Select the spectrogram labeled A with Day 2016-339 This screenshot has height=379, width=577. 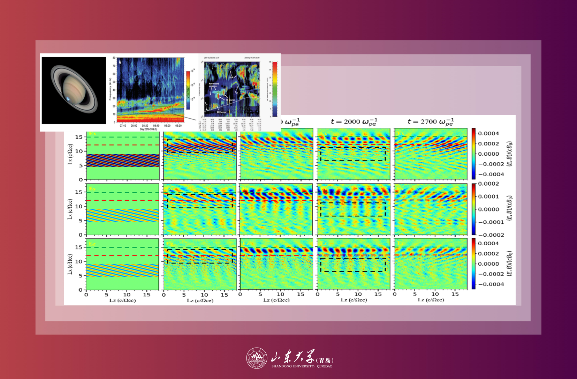[x=150, y=90]
